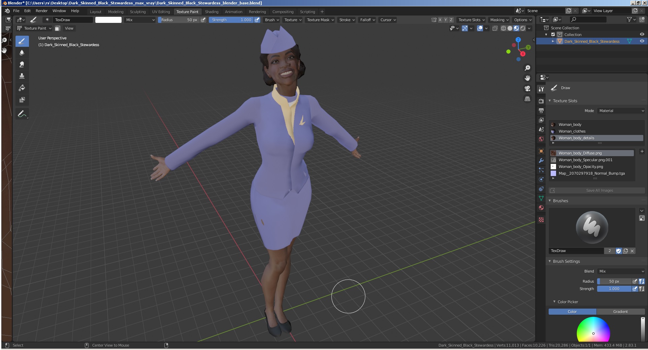Open the Render menu

point(42,11)
